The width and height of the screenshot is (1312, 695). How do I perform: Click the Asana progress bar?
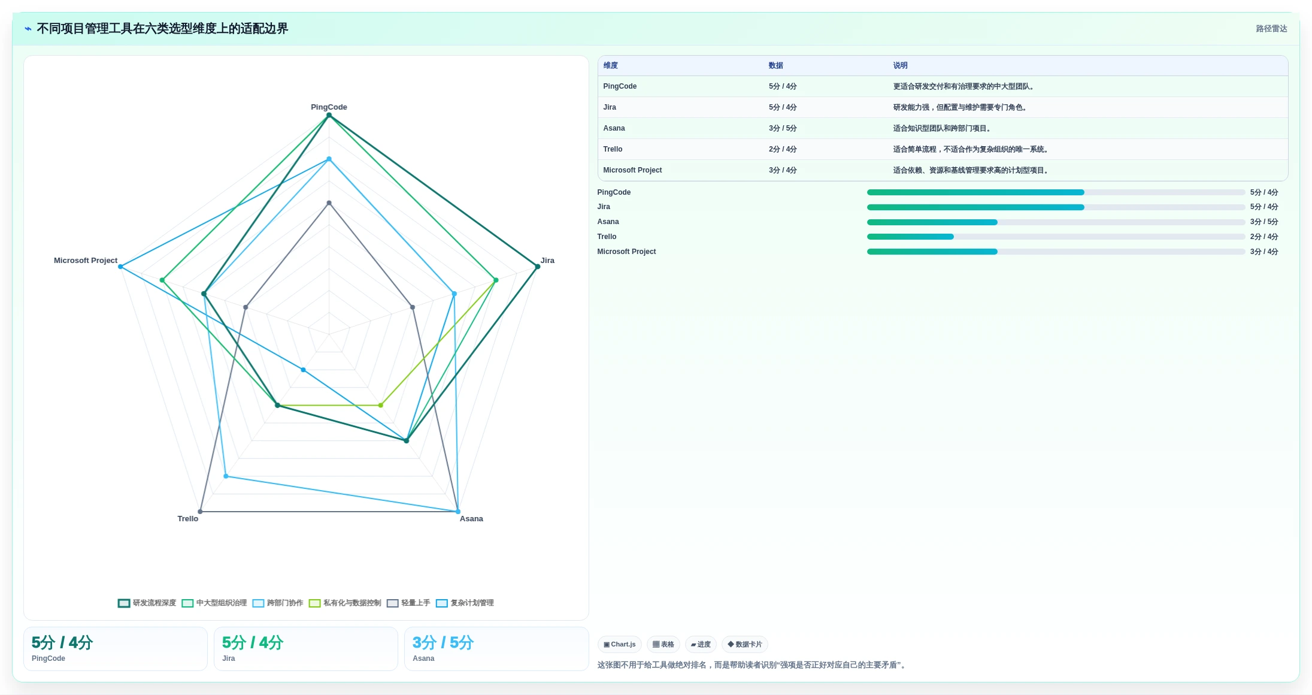(x=1056, y=222)
